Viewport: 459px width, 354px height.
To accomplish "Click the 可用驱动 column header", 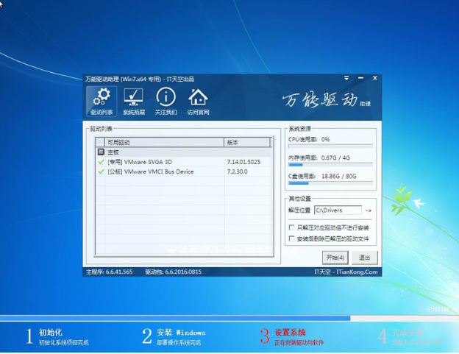I will point(165,142).
